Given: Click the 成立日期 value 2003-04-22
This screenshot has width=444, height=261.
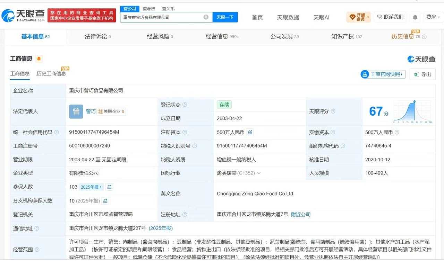Looking at the screenshot, I should point(229,118).
